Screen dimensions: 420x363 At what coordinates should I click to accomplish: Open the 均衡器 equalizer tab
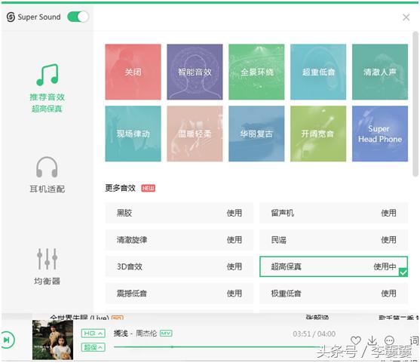tap(48, 266)
